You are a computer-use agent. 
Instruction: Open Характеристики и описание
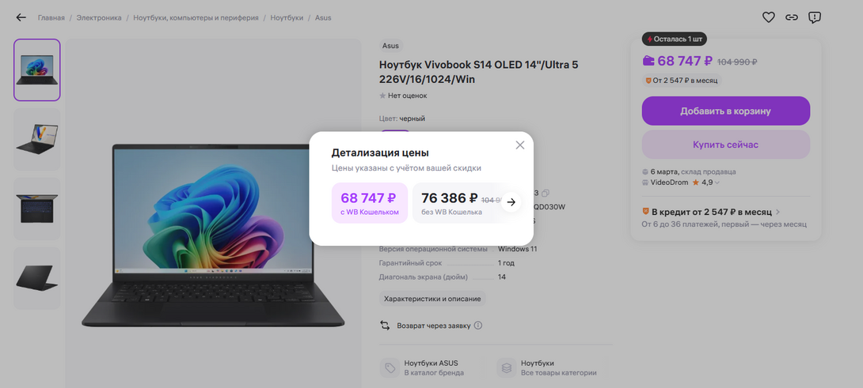[x=432, y=299]
